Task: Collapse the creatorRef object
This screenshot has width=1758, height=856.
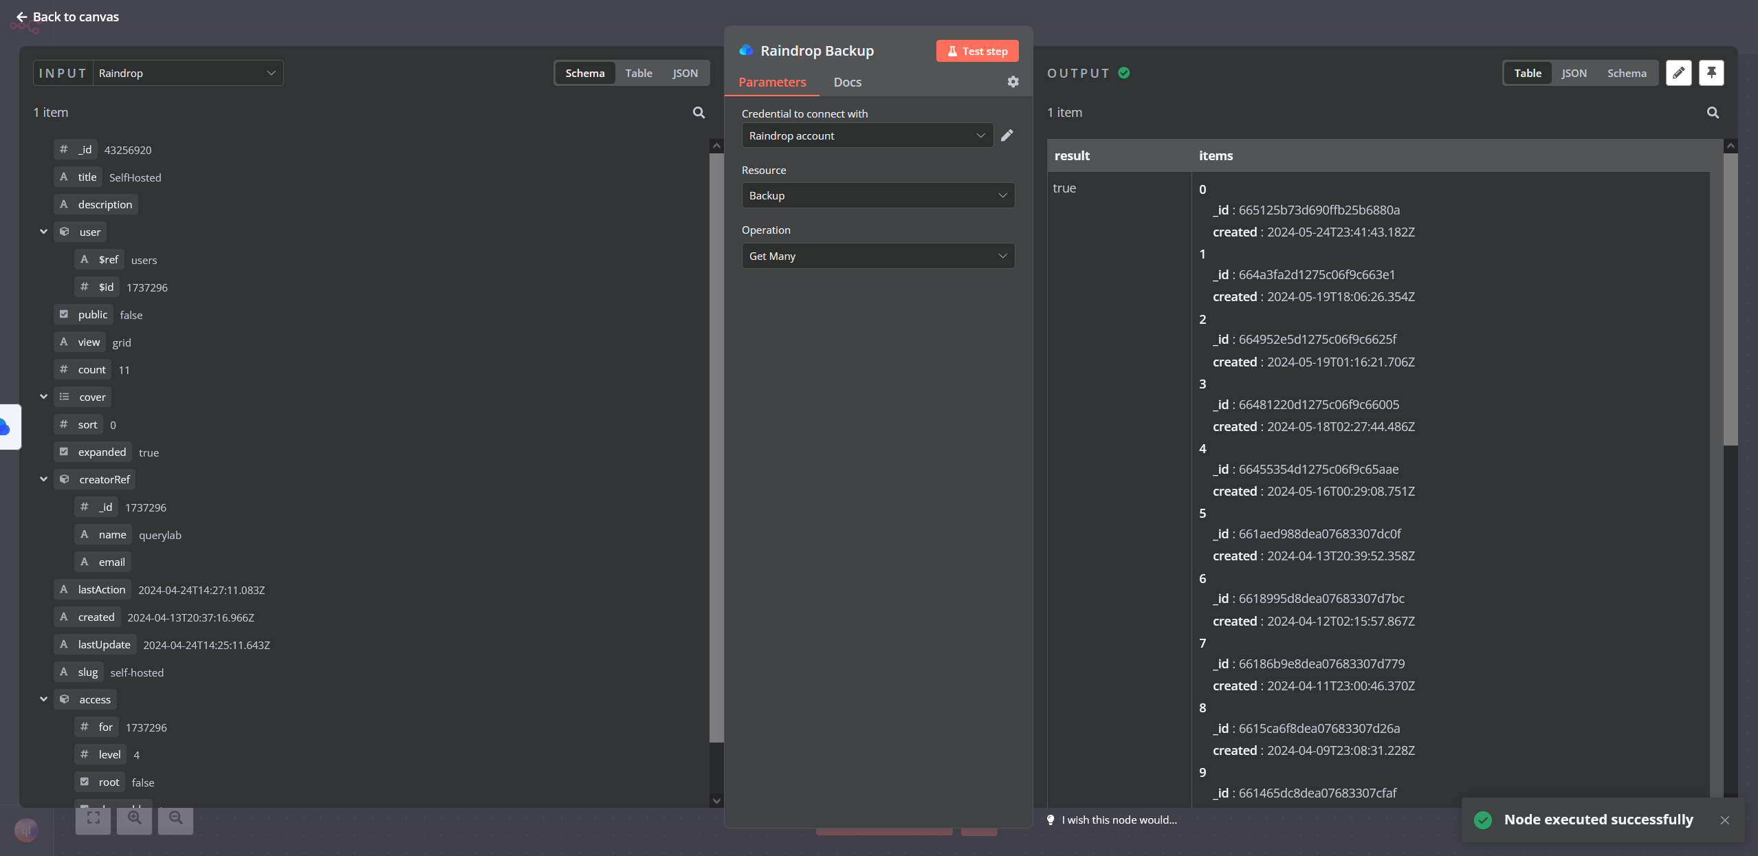Action: (43, 479)
